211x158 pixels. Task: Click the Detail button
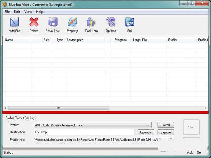[x=166, y=125]
